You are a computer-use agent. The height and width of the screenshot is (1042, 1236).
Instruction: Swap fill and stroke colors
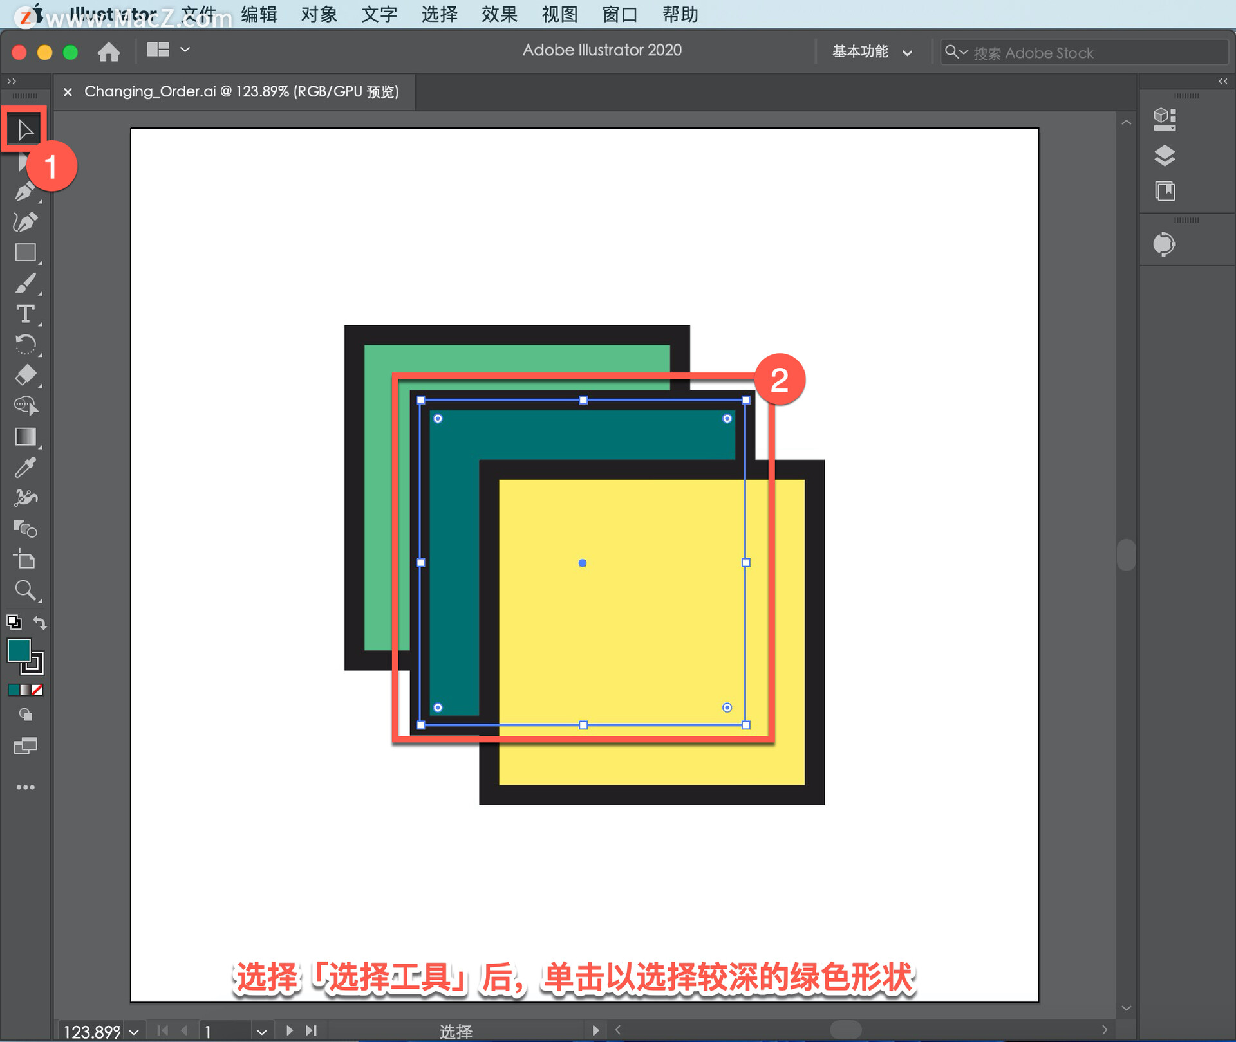click(40, 622)
